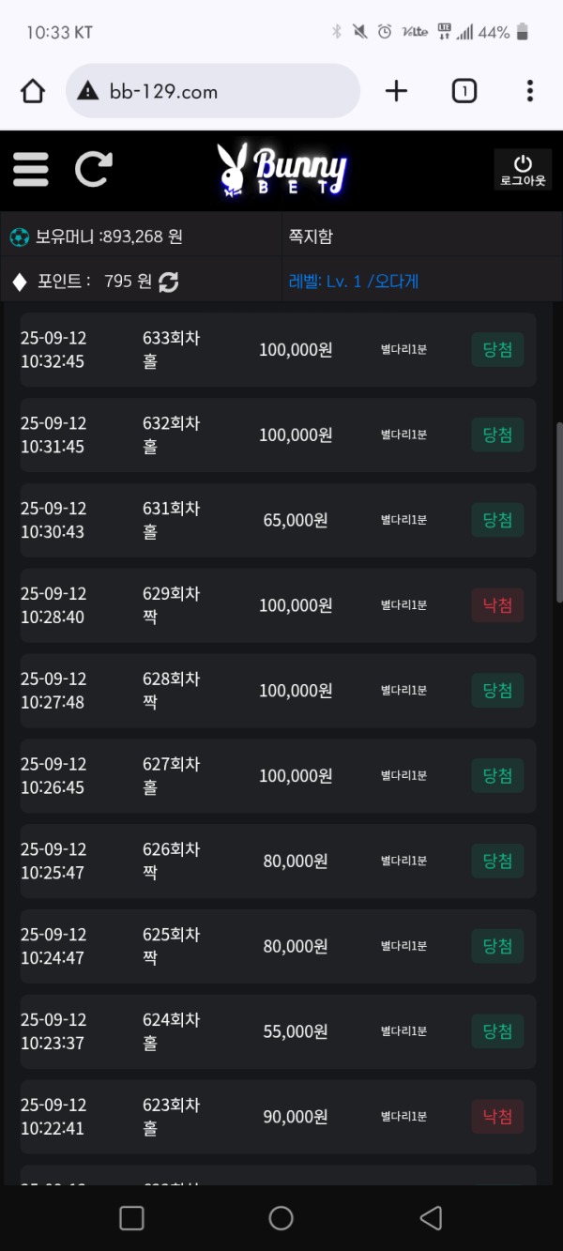
Task: Open the browser tab switcher
Action: tap(464, 90)
